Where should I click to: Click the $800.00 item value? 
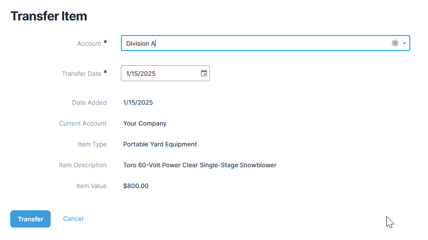click(x=136, y=186)
